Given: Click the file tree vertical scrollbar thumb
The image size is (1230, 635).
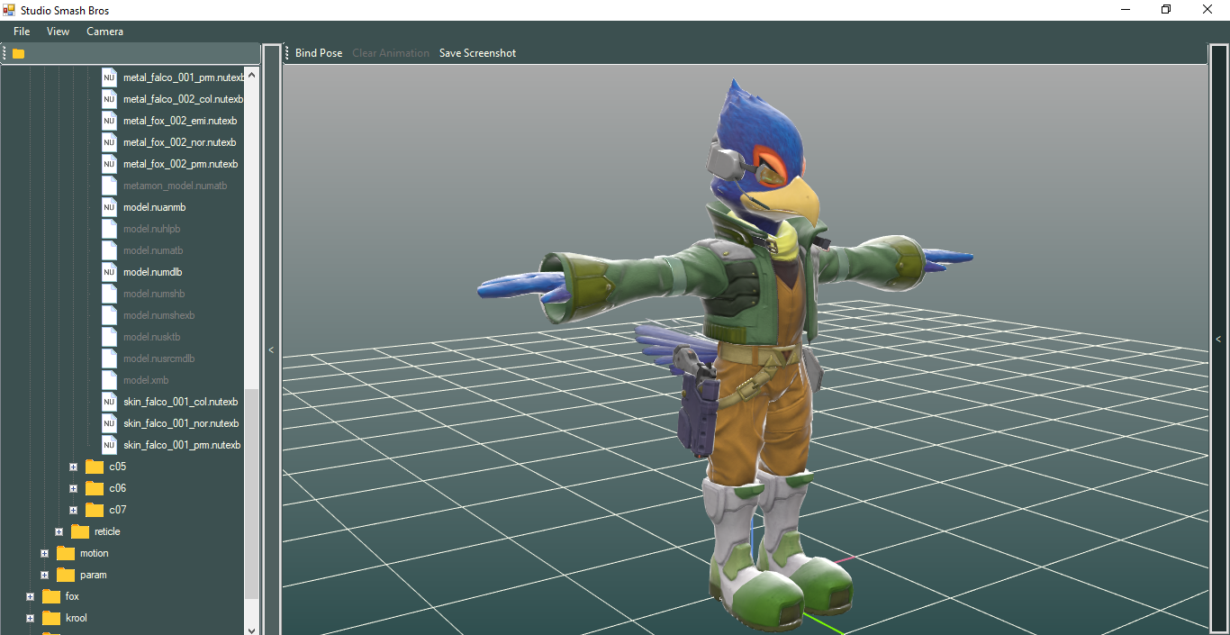Looking at the screenshot, I should tap(252, 494).
